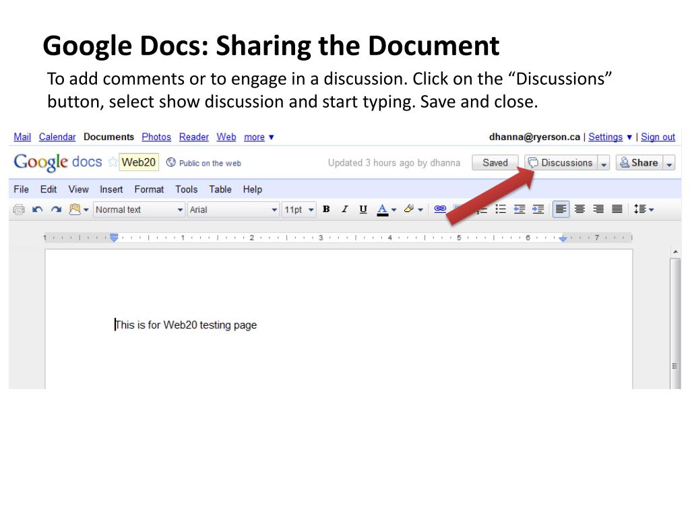The height and width of the screenshot is (517, 690).
Task: Undo the last action
Action: [38, 210]
